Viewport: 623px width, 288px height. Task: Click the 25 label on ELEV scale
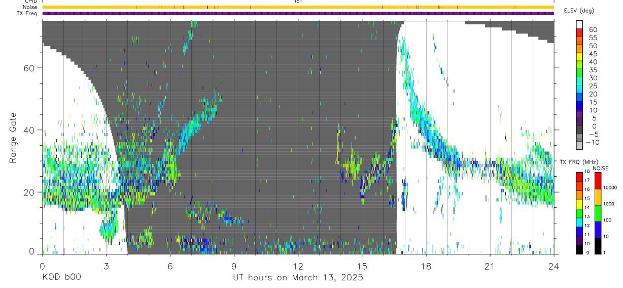coord(592,86)
